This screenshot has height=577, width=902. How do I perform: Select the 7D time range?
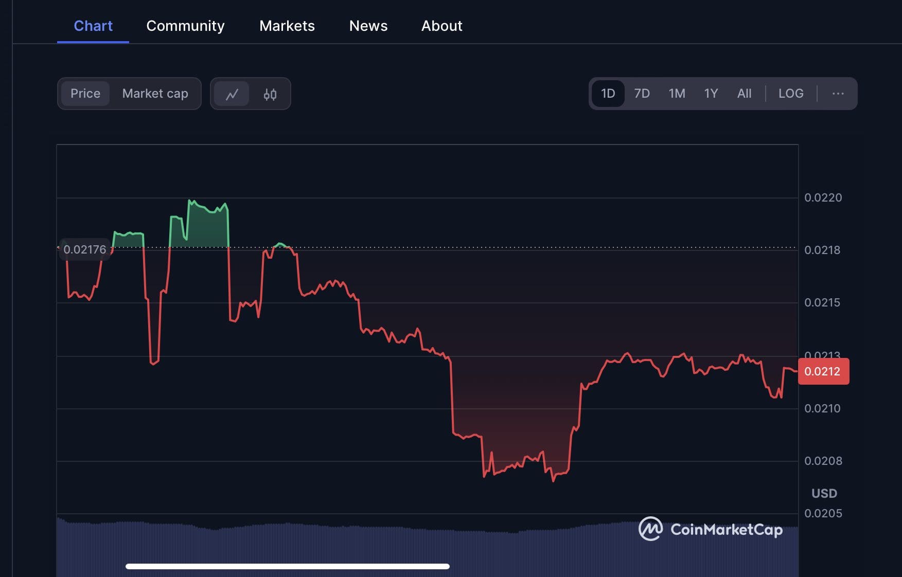pos(642,94)
